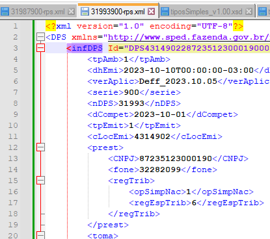Collapse the regTrib fold on line 15

click(40, 181)
